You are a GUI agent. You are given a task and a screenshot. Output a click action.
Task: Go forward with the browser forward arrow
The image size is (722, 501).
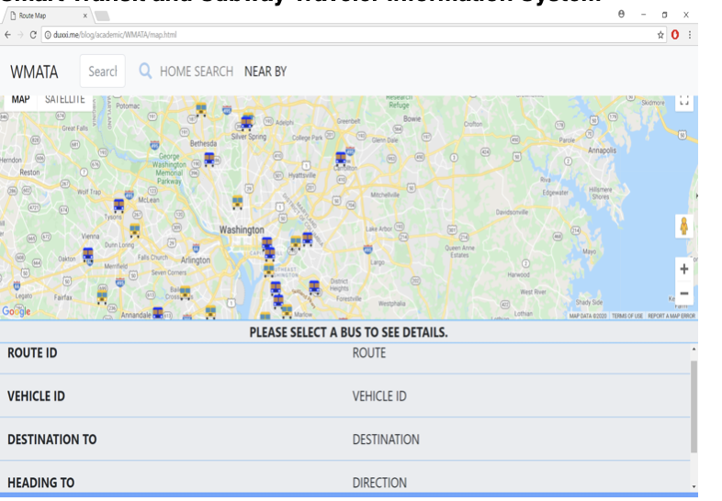tap(20, 35)
